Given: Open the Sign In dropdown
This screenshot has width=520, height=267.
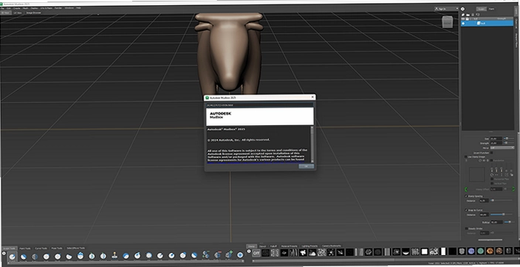Looking at the screenshot, I should point(446,9).
